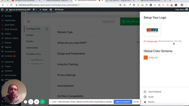The width and height of the screenshot is (189, 106).
Task: Click the browser back arrow
Action: pyautogui.click(x=3, y=5)
